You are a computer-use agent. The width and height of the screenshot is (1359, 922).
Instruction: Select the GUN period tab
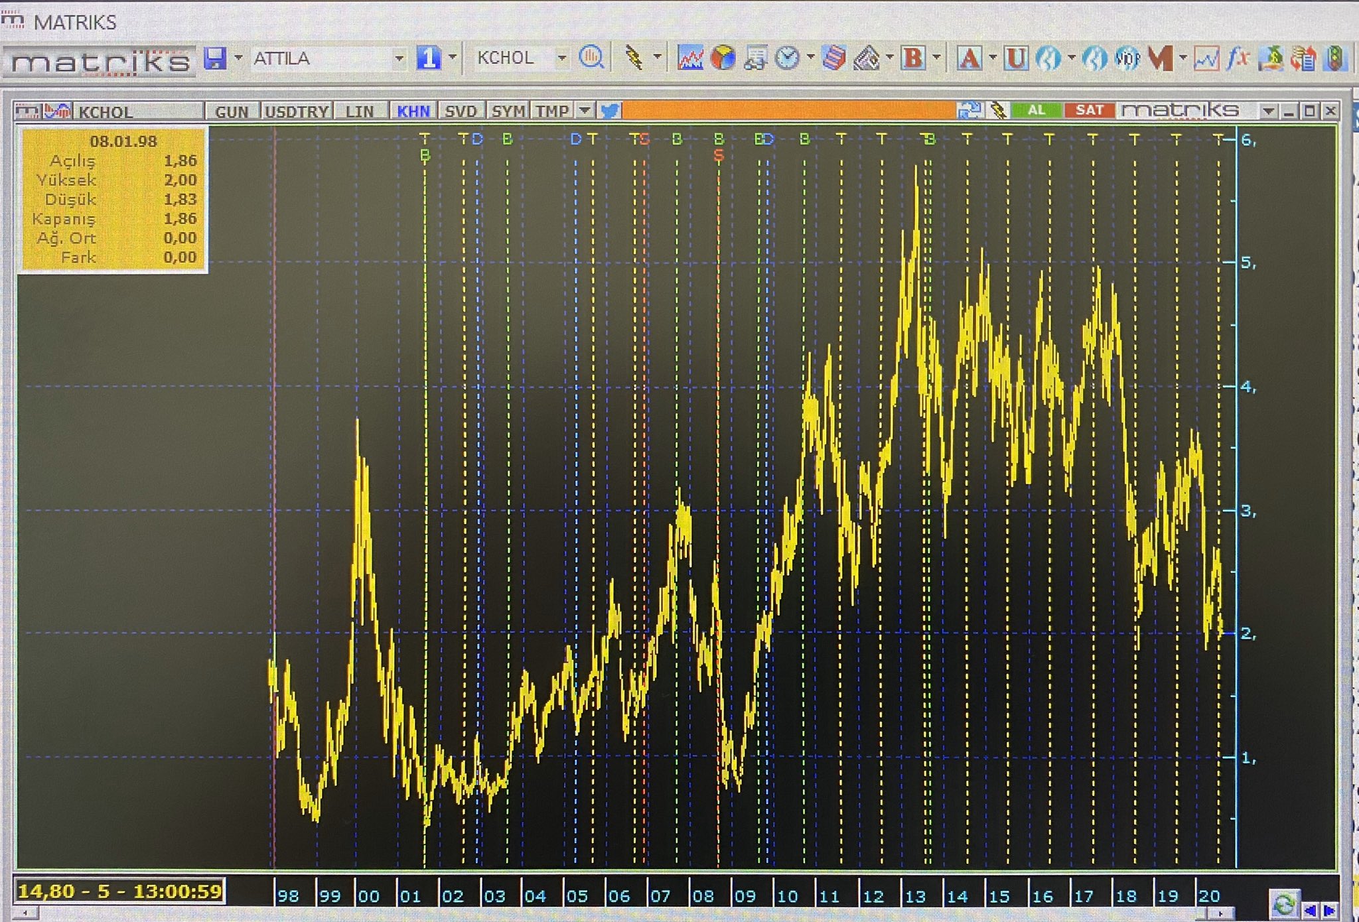pyautogui.click(x=232, y=111)
